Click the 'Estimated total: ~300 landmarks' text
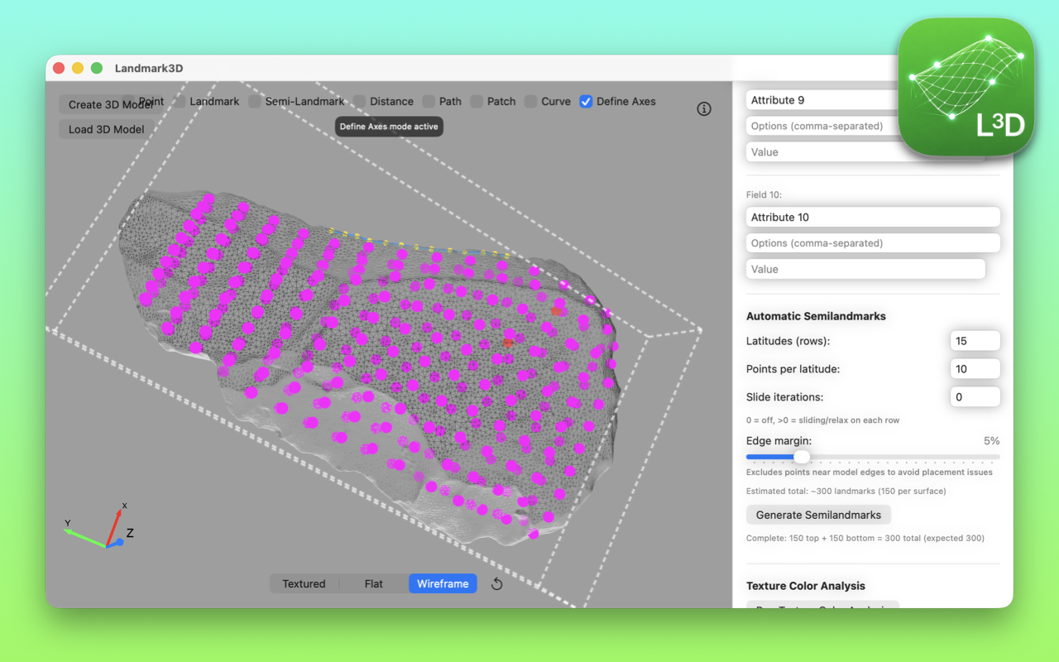The image size is (1059, 662). [x=846, y=491]
